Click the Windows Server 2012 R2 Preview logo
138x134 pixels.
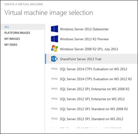coord(55,39)
